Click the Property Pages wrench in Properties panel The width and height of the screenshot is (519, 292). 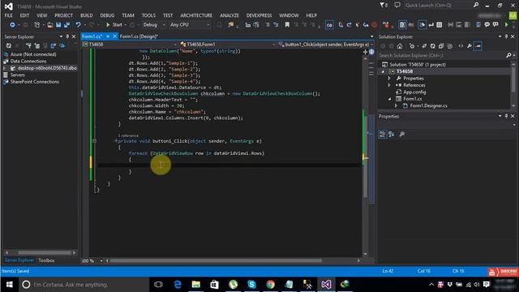click(402, 134)
